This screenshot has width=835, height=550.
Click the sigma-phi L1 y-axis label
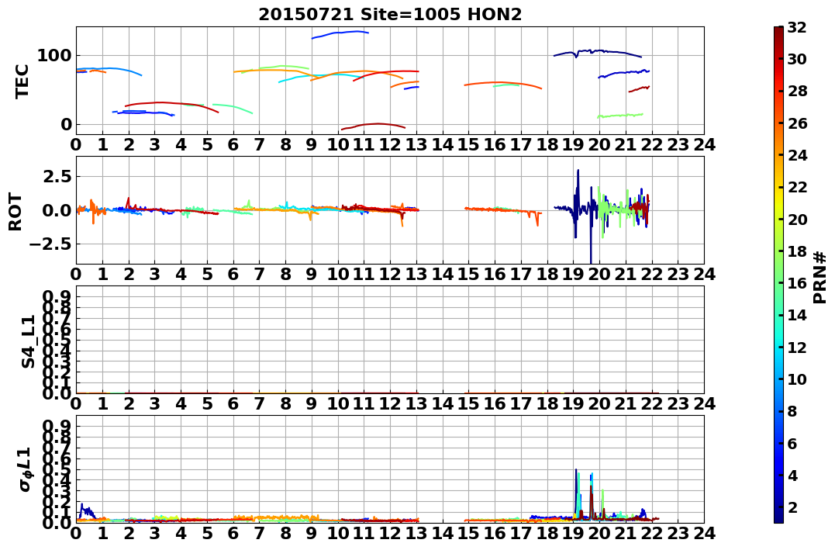tap(26, 469)
